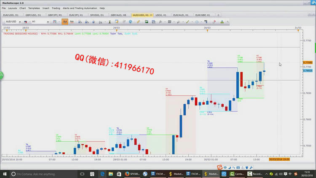Open the Insert menu
The image size is (316, 178).
tap(46, 8)
